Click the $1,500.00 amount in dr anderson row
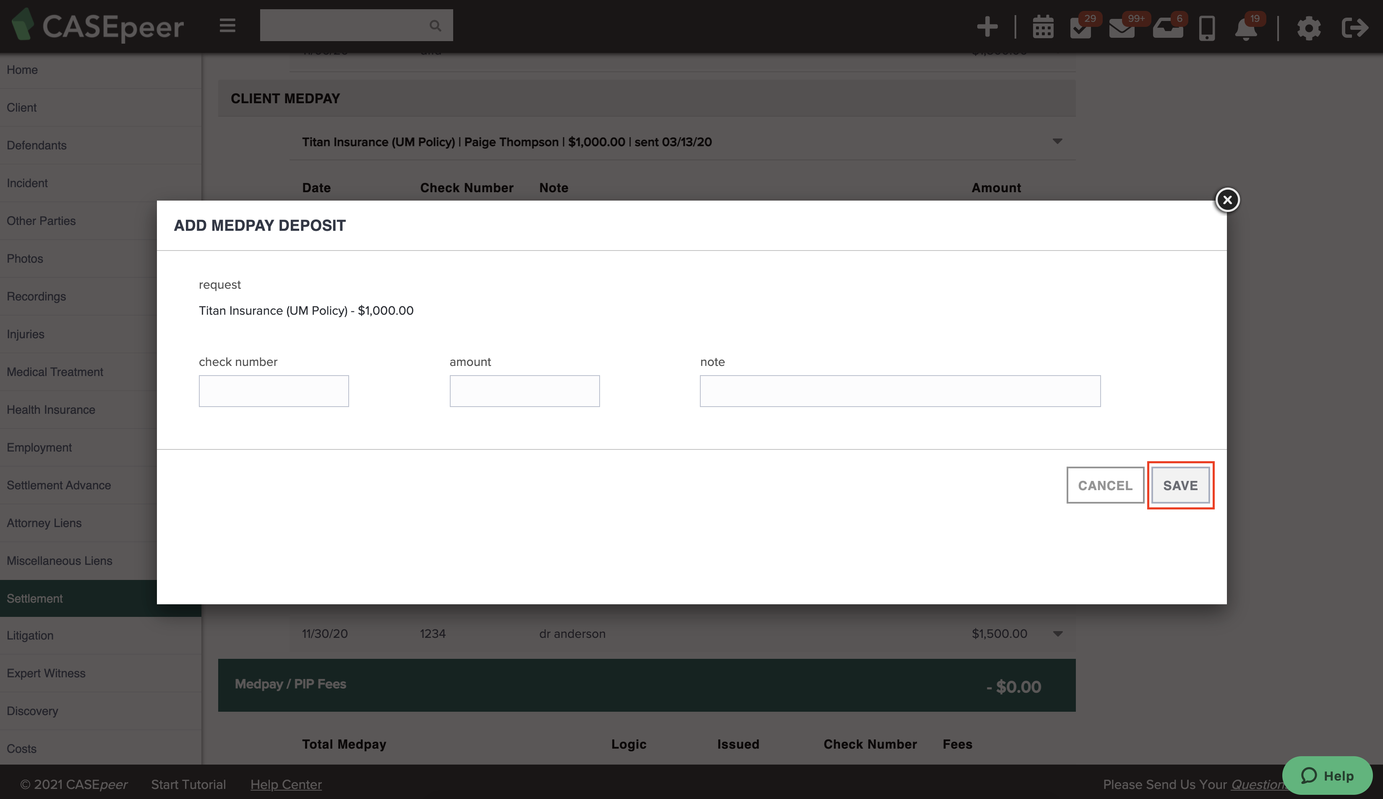This screenshot has height=799, width=1383. [999, 634]
